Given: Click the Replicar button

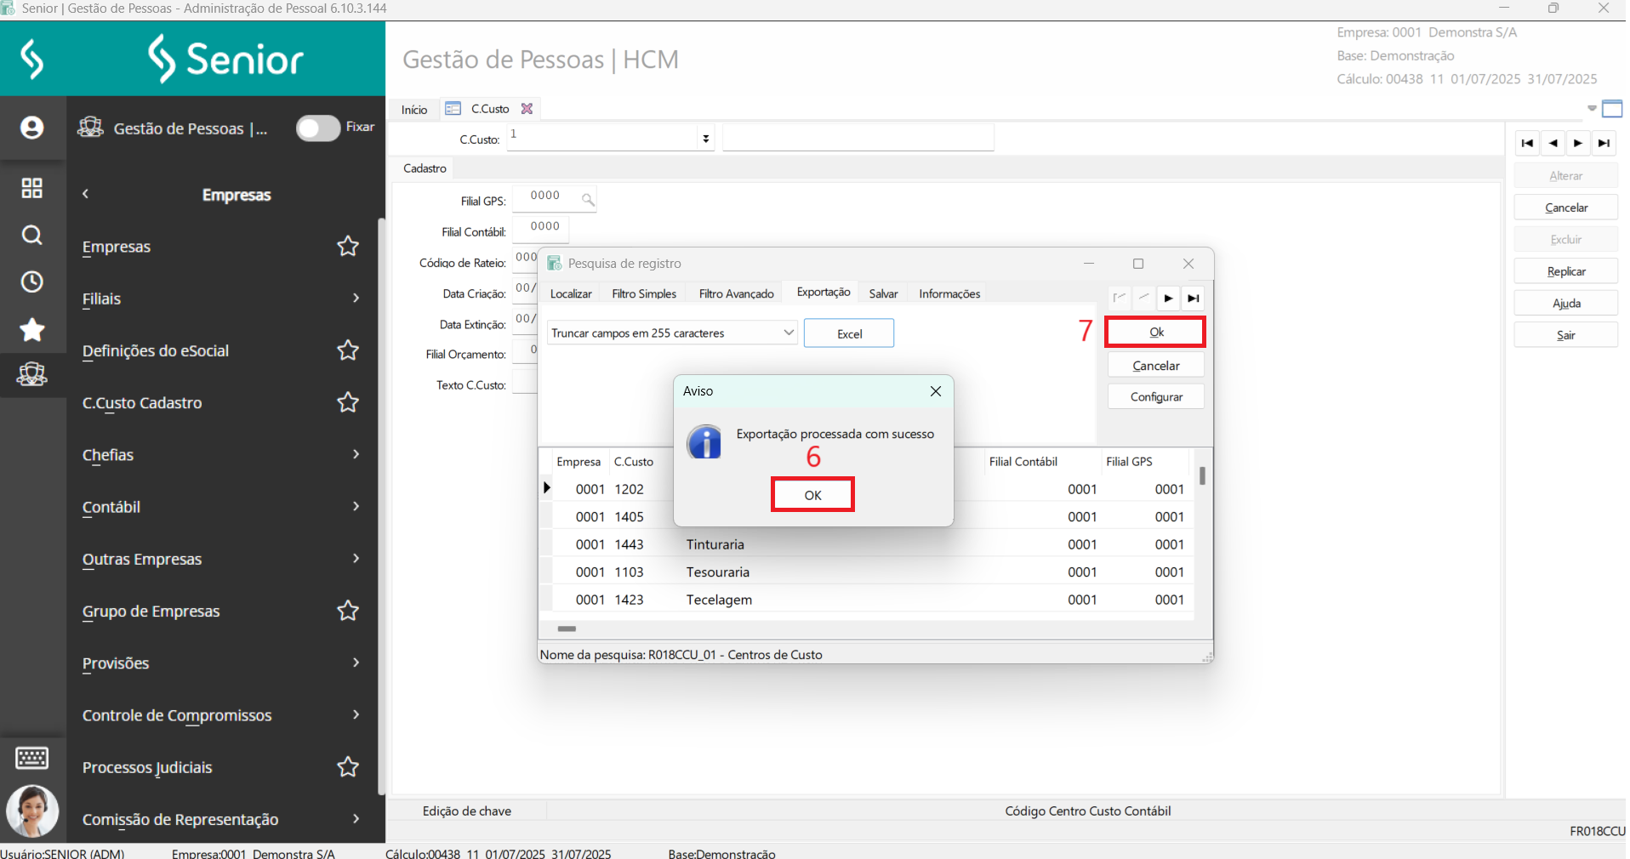Looking at the screenshot, I should point(1565,271).
